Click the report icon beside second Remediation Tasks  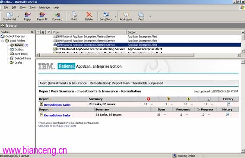point(41,114)
